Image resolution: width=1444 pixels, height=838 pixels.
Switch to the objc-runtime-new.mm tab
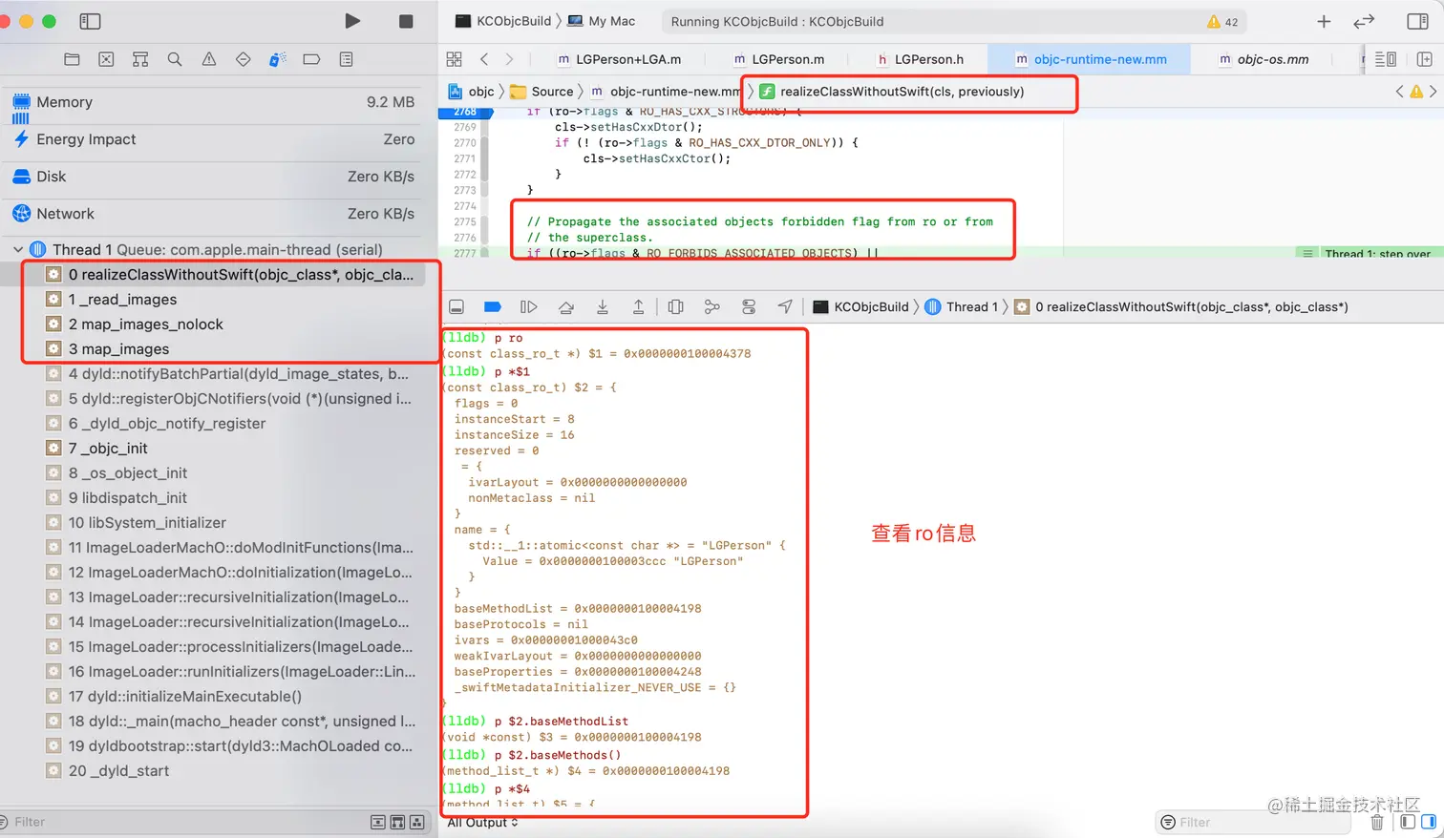coord(1091,59)
